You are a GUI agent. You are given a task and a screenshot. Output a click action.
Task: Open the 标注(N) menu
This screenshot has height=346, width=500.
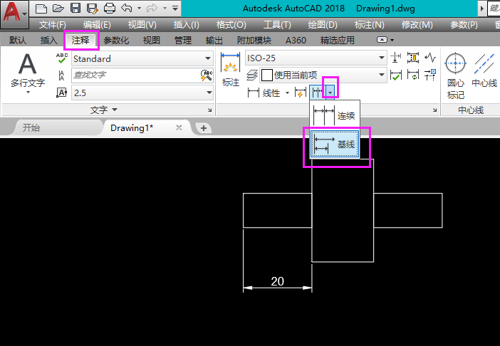point(369,24)
